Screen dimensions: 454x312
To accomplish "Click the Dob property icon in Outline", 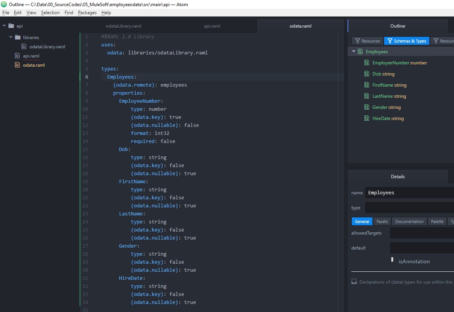I will pyautogui.click(x=367, y=74).
